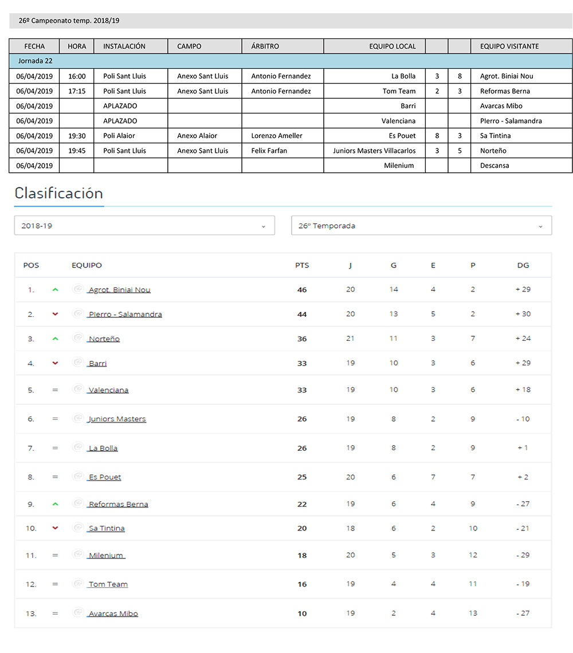The image size is (573, 653).
Task: Click the DG column header
Action: tap(523, 265)
